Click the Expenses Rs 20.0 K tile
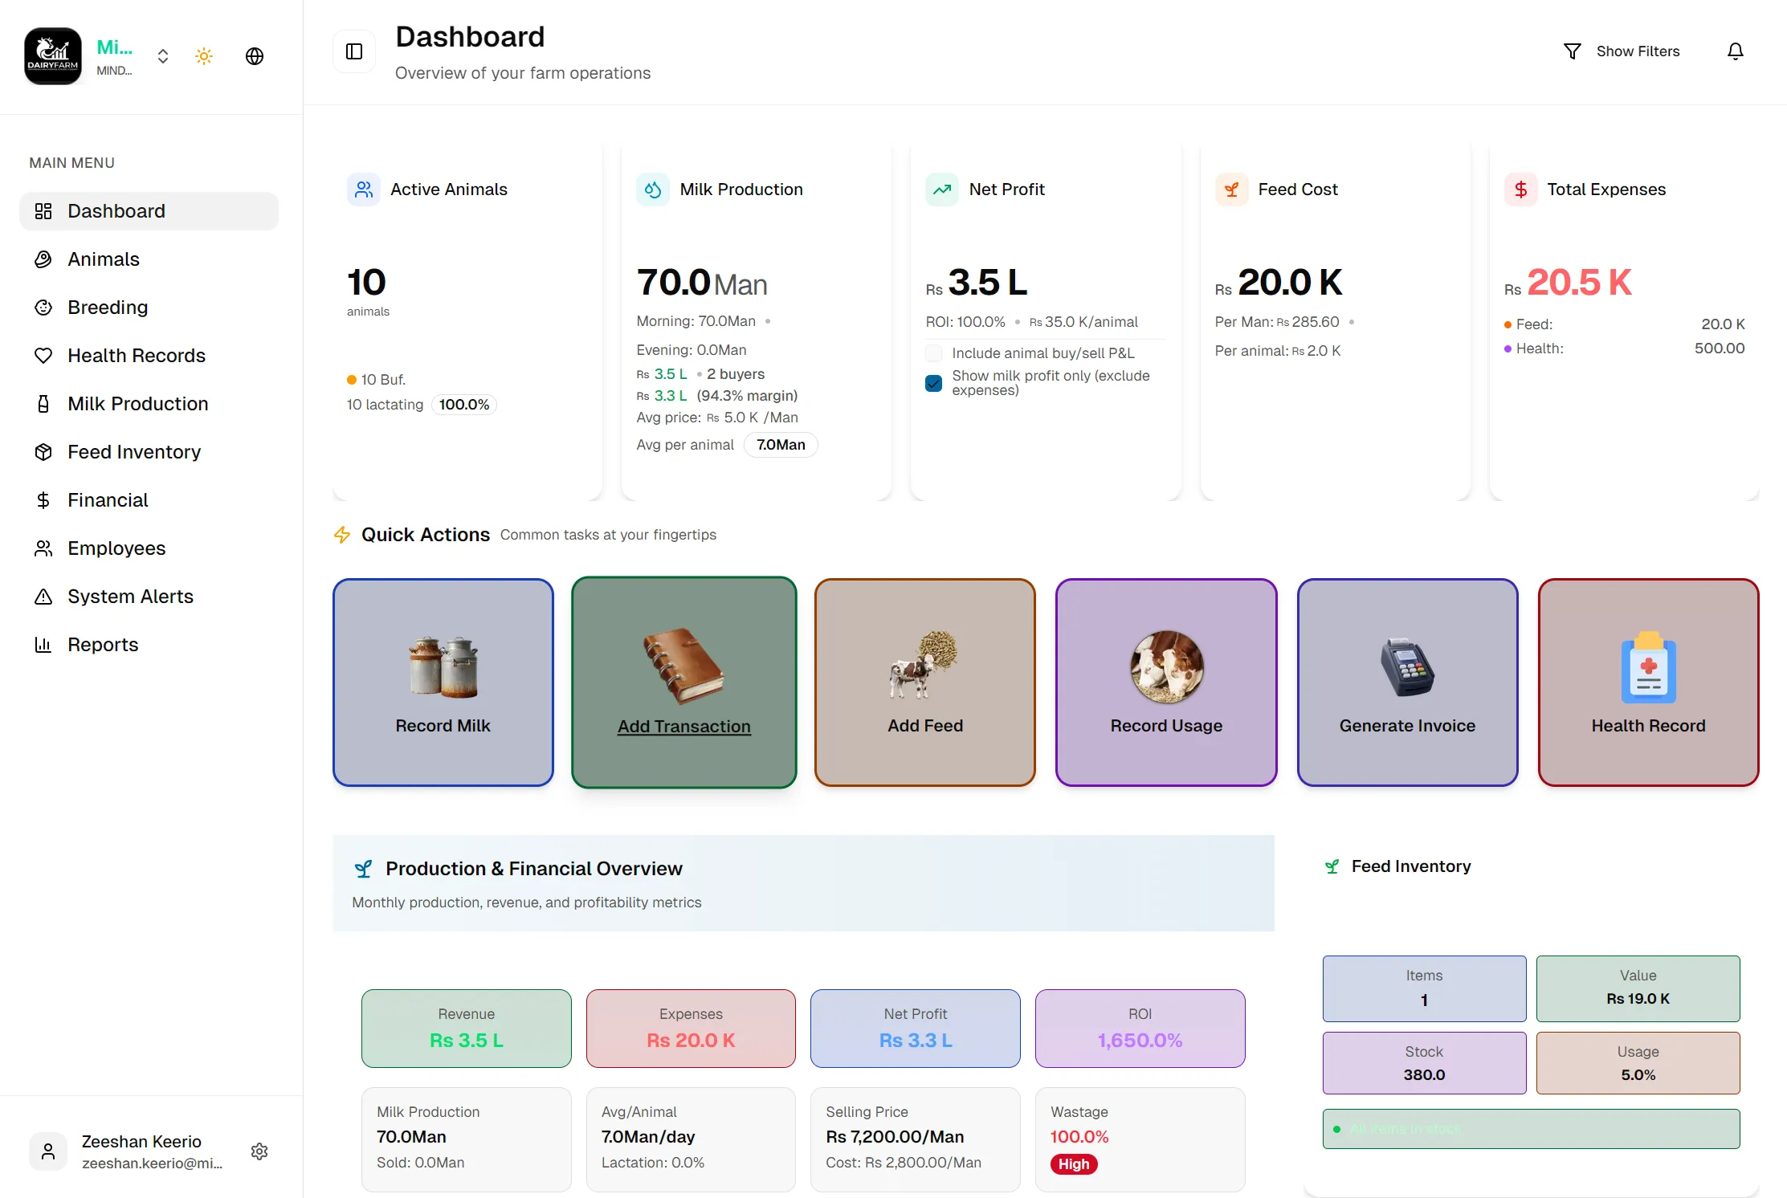Screen dimensions: 1787x1198 [x=691, y=1029]
